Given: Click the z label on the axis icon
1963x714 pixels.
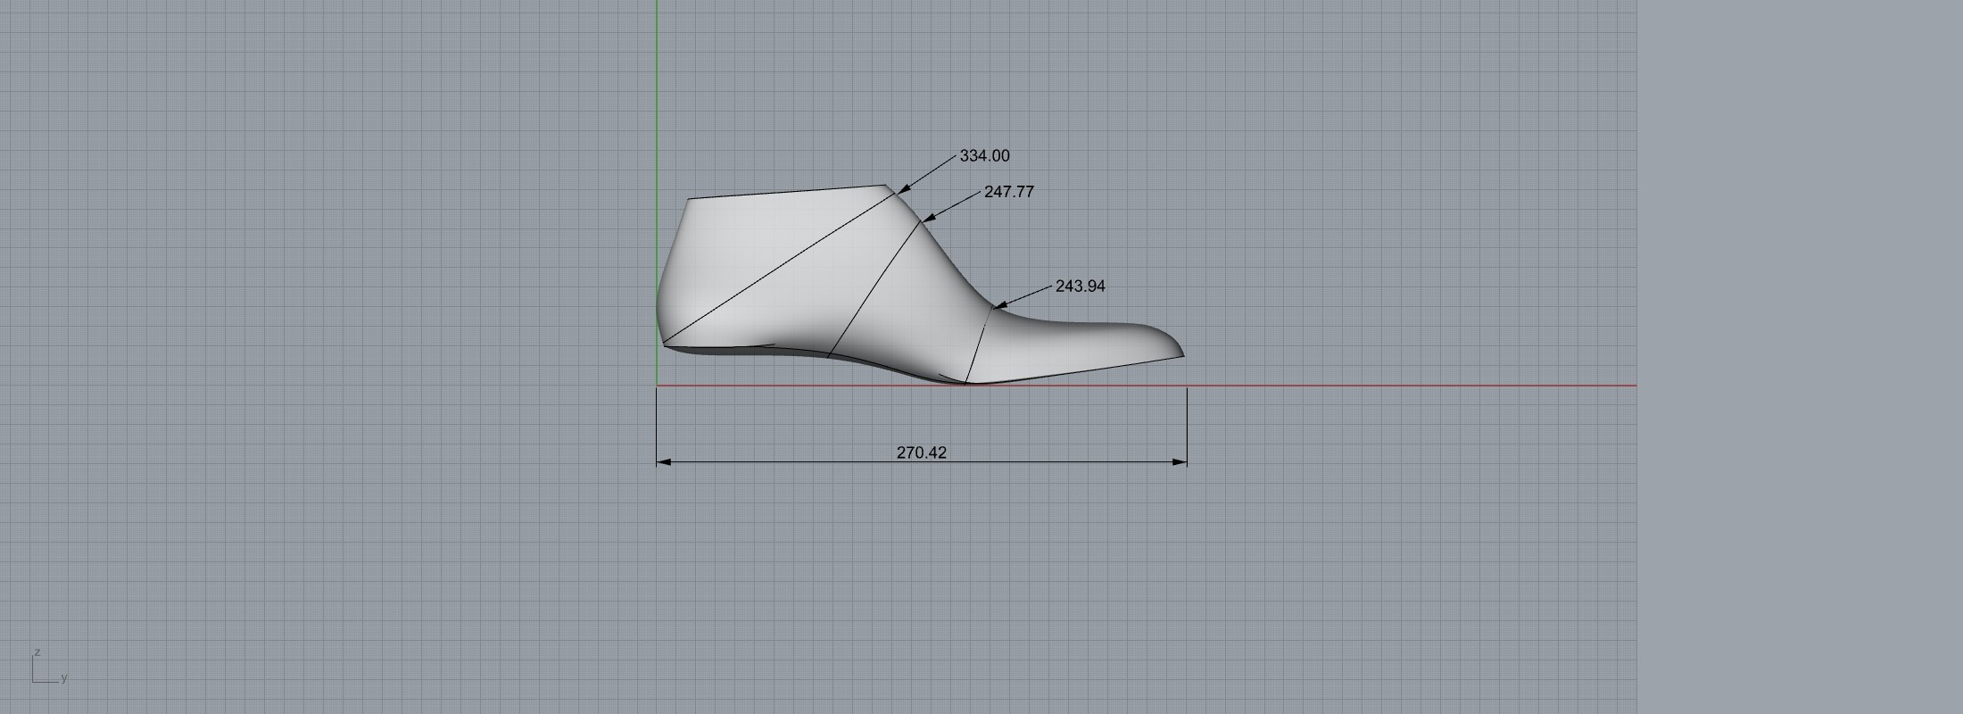Looking at the screenshot, I should coord(37,652).
